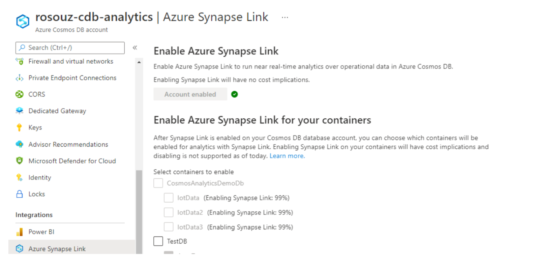The height and width of the screenshot is (267, 538).
Task: Click the Account enabled button
Action: click(190, 94)
